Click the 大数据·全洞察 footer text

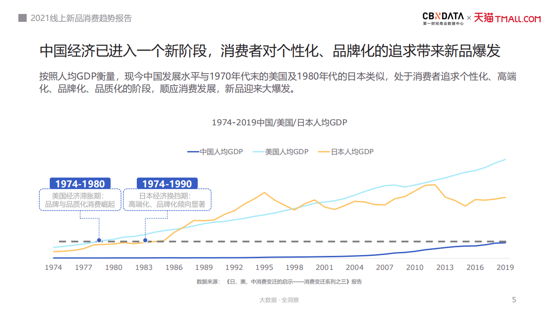[279, 300]
